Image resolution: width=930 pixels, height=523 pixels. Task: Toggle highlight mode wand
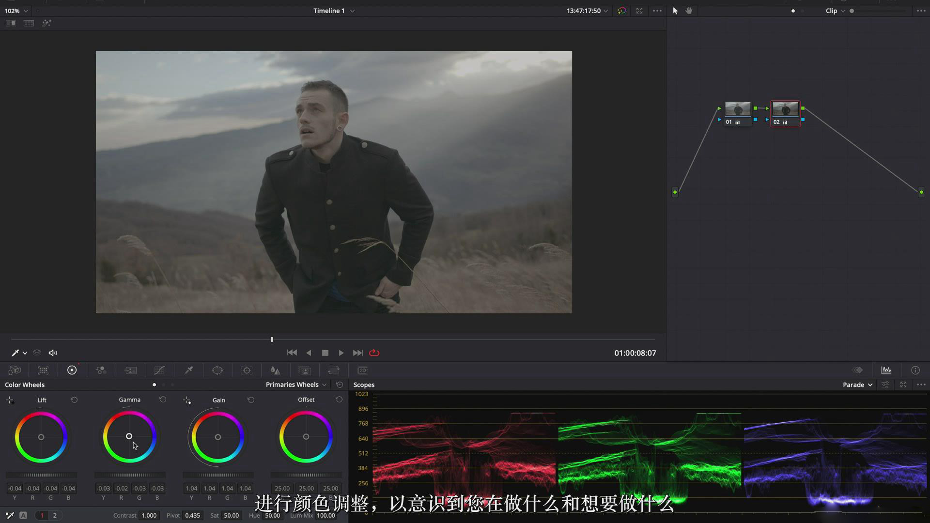click(x=46, y=23)
